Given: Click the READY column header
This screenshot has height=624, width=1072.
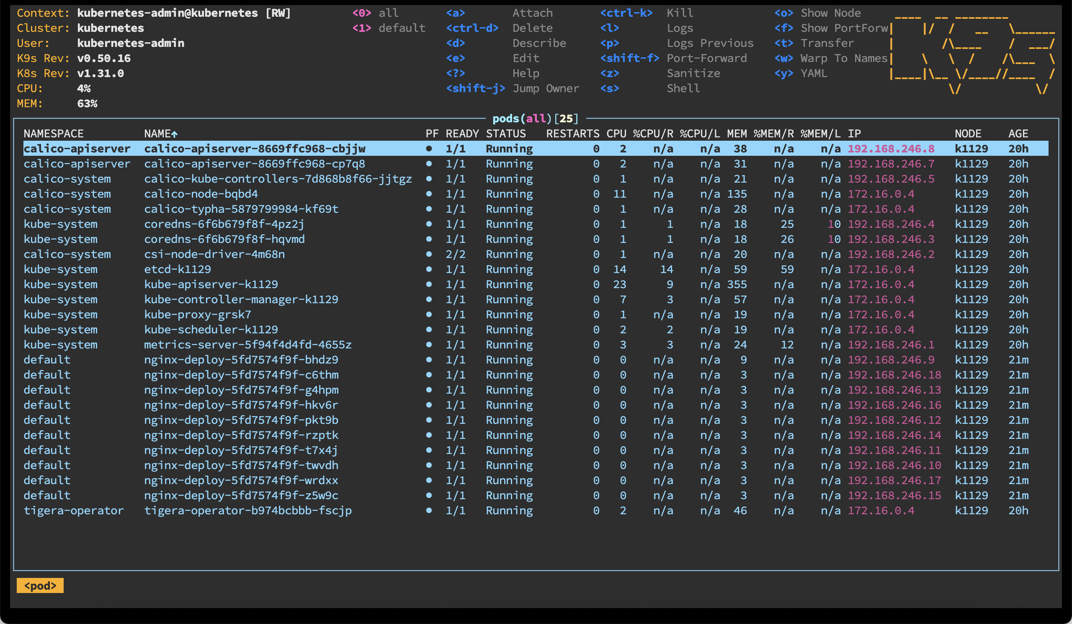Looking at the screenshot, I should tap(462, 134).
